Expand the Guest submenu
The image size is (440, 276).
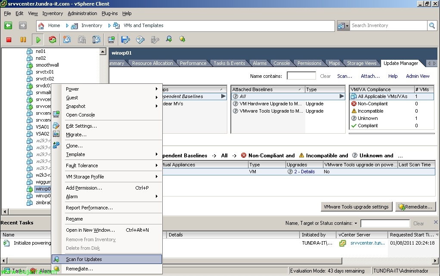point(157,98)
